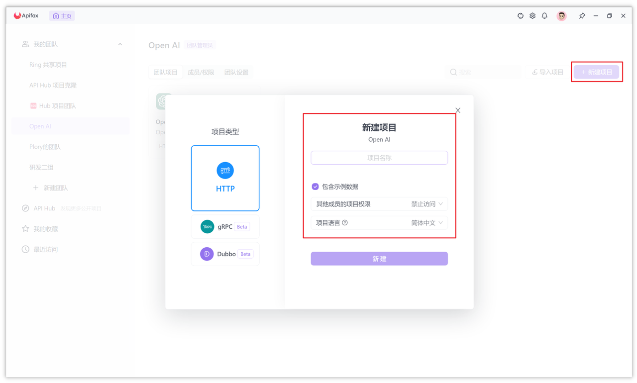
Task: Pin the window using the pin icon
Action: coord(582,15)
